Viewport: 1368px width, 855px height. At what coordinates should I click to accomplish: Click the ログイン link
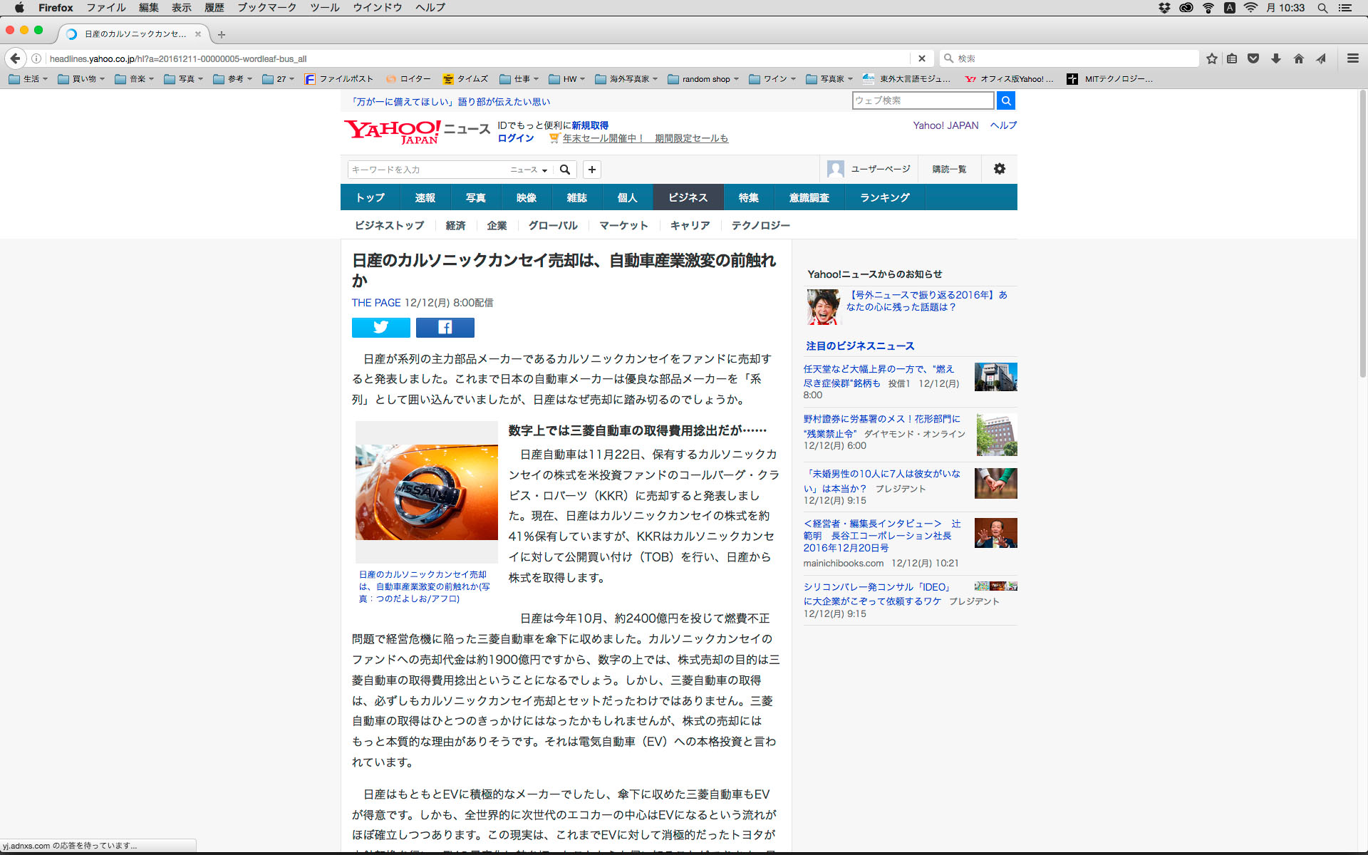tap(515, 138)
